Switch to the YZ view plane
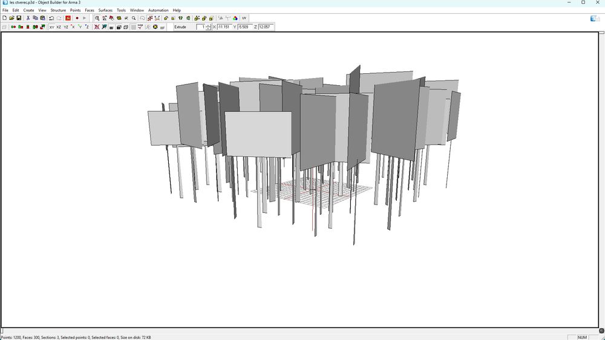 click(66, 27)
